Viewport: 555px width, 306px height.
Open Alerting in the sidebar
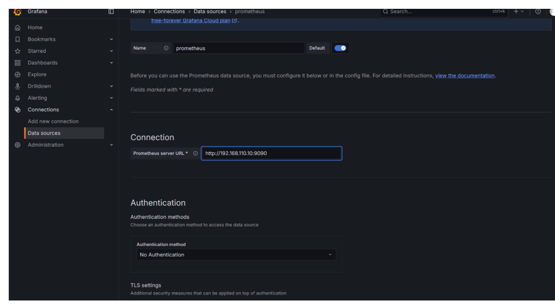37,98
